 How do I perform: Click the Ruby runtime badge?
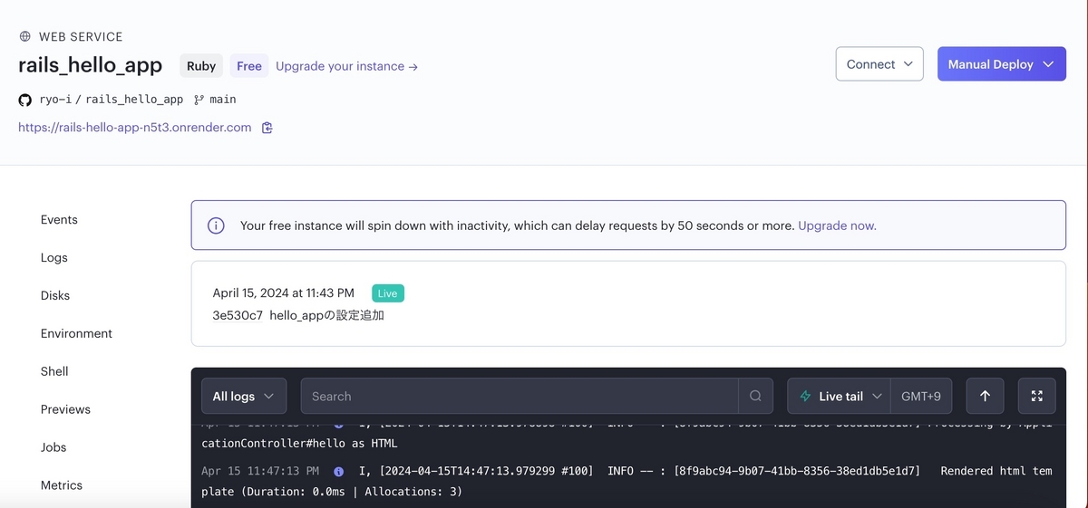(x=201, y=66)
